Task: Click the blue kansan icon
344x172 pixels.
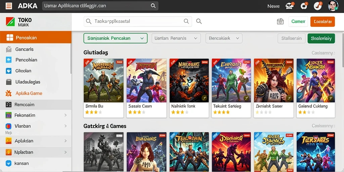Action: tap(8, 163)
